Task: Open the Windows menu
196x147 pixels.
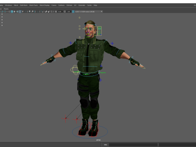Action: tap(8, 5)
